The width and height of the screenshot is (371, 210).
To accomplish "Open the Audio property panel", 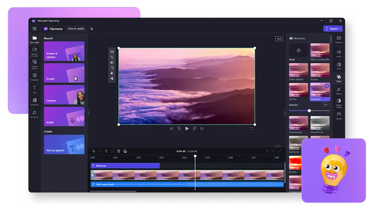I will [339, 54].
